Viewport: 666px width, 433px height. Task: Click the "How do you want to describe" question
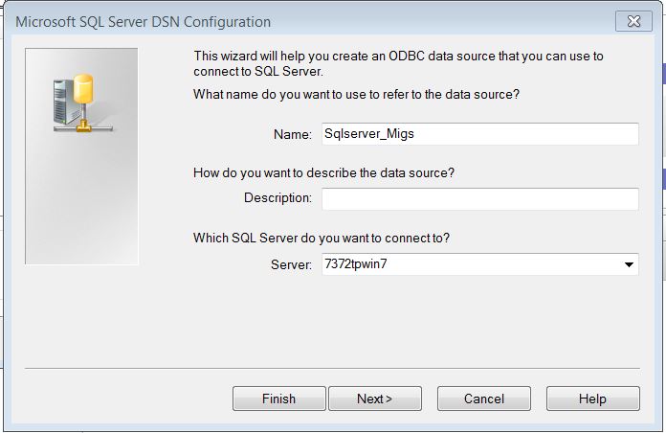pyautogui.click(x=323, y=172)
